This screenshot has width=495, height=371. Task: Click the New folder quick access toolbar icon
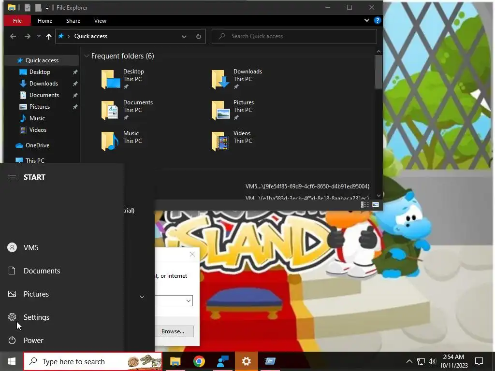(x=38, y=8)
